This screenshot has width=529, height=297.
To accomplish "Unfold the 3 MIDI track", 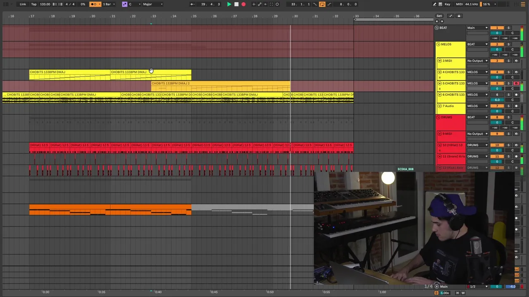I will click(x=440, y=61).
